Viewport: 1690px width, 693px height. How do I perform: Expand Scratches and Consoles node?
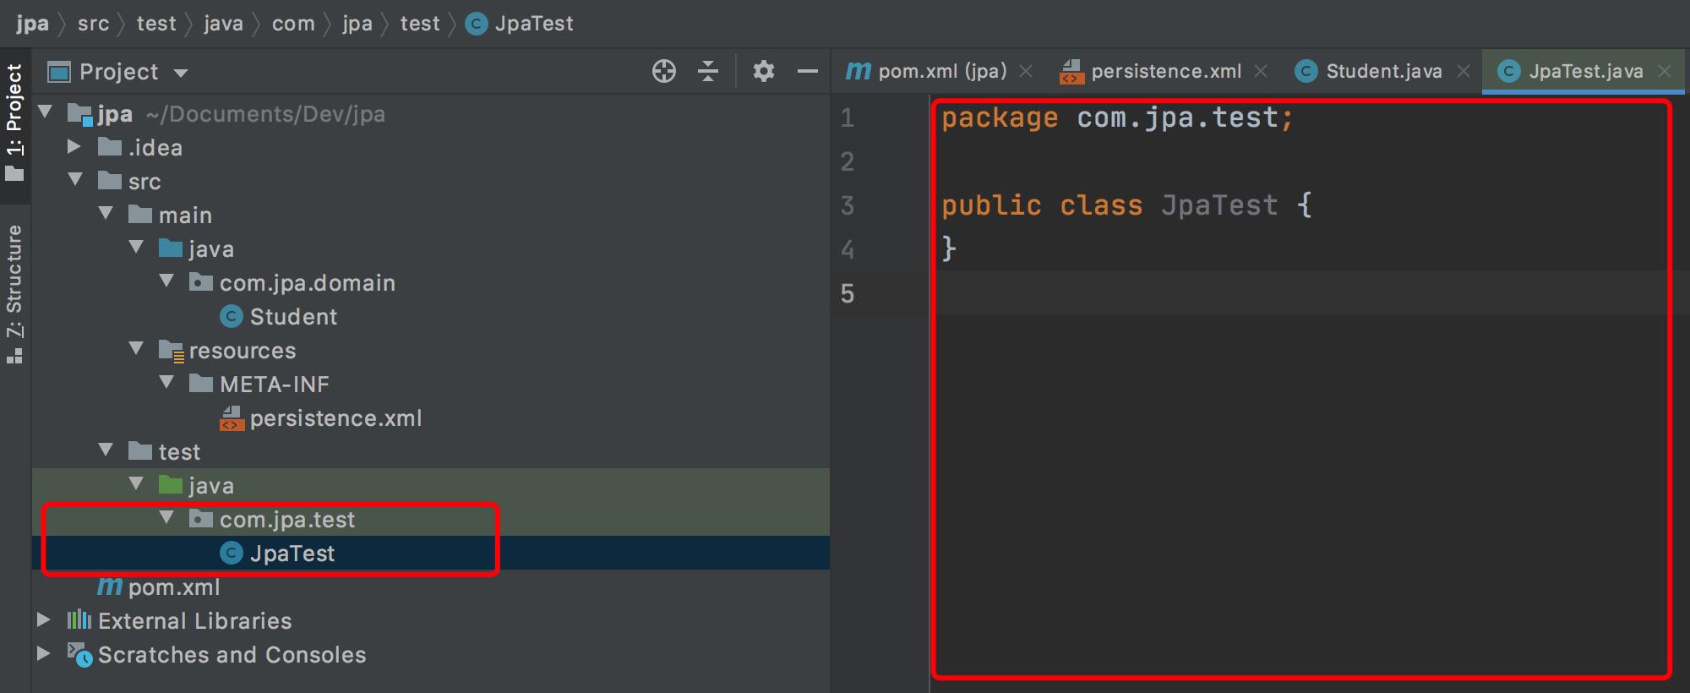44,653
